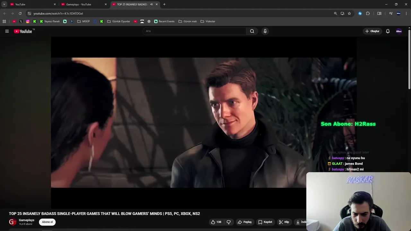This screenshot has height=231, width=411.
Task: Click the page vertical scrollbar
Action: (409, 59)
